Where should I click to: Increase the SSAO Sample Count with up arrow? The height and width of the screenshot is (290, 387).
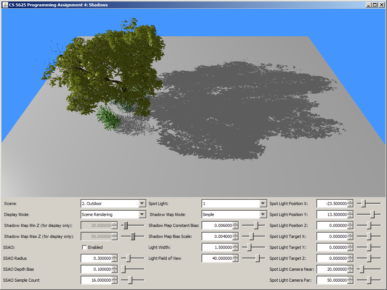pos(115,278)
